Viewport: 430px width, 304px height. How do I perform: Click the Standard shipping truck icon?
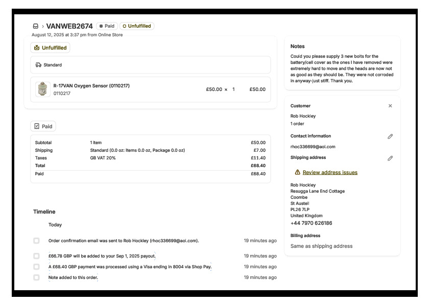pyautogui.click(x=38, y=65)
